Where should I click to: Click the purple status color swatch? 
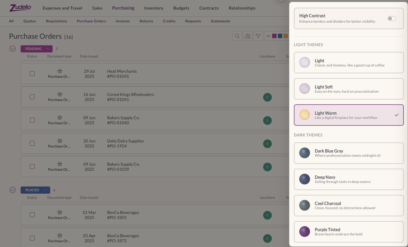[x=274, y=36]
